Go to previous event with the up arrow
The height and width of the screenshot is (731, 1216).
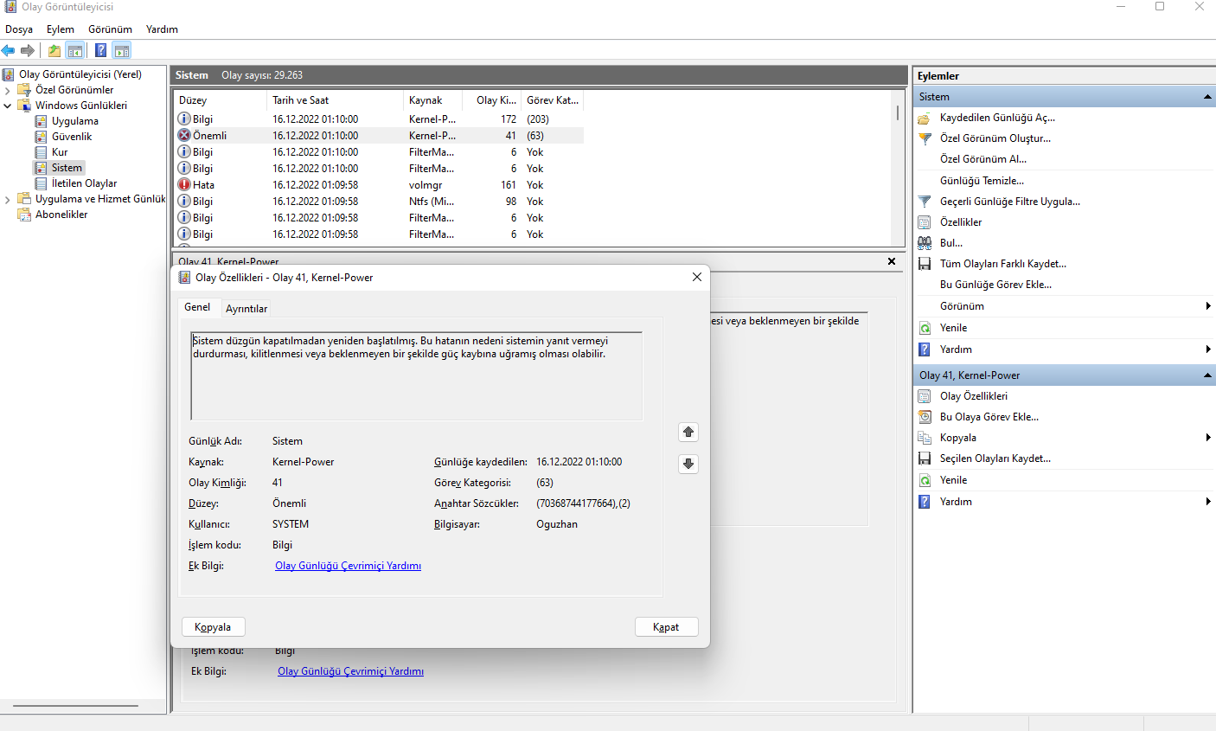(688, 432)
